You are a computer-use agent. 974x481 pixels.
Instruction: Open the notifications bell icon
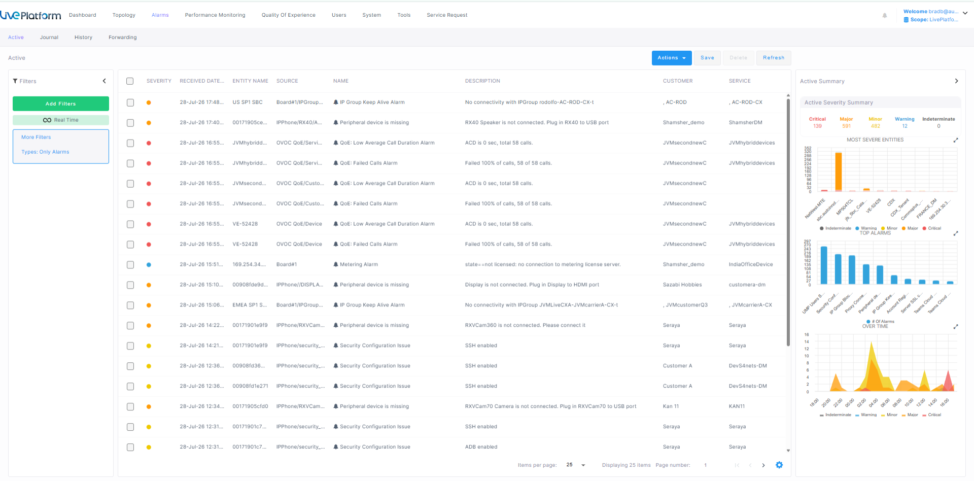(885, 15)
